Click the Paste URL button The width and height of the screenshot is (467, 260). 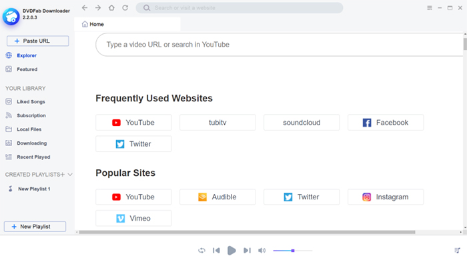pyautogui.click(x=38, y=41)
